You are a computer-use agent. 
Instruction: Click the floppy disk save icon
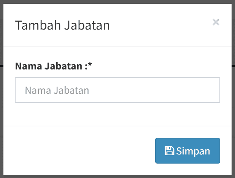click(170, 151)
